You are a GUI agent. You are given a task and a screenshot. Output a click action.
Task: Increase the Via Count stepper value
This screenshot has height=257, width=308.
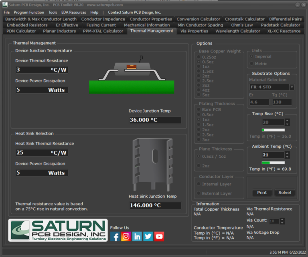(x=282, y=219)
